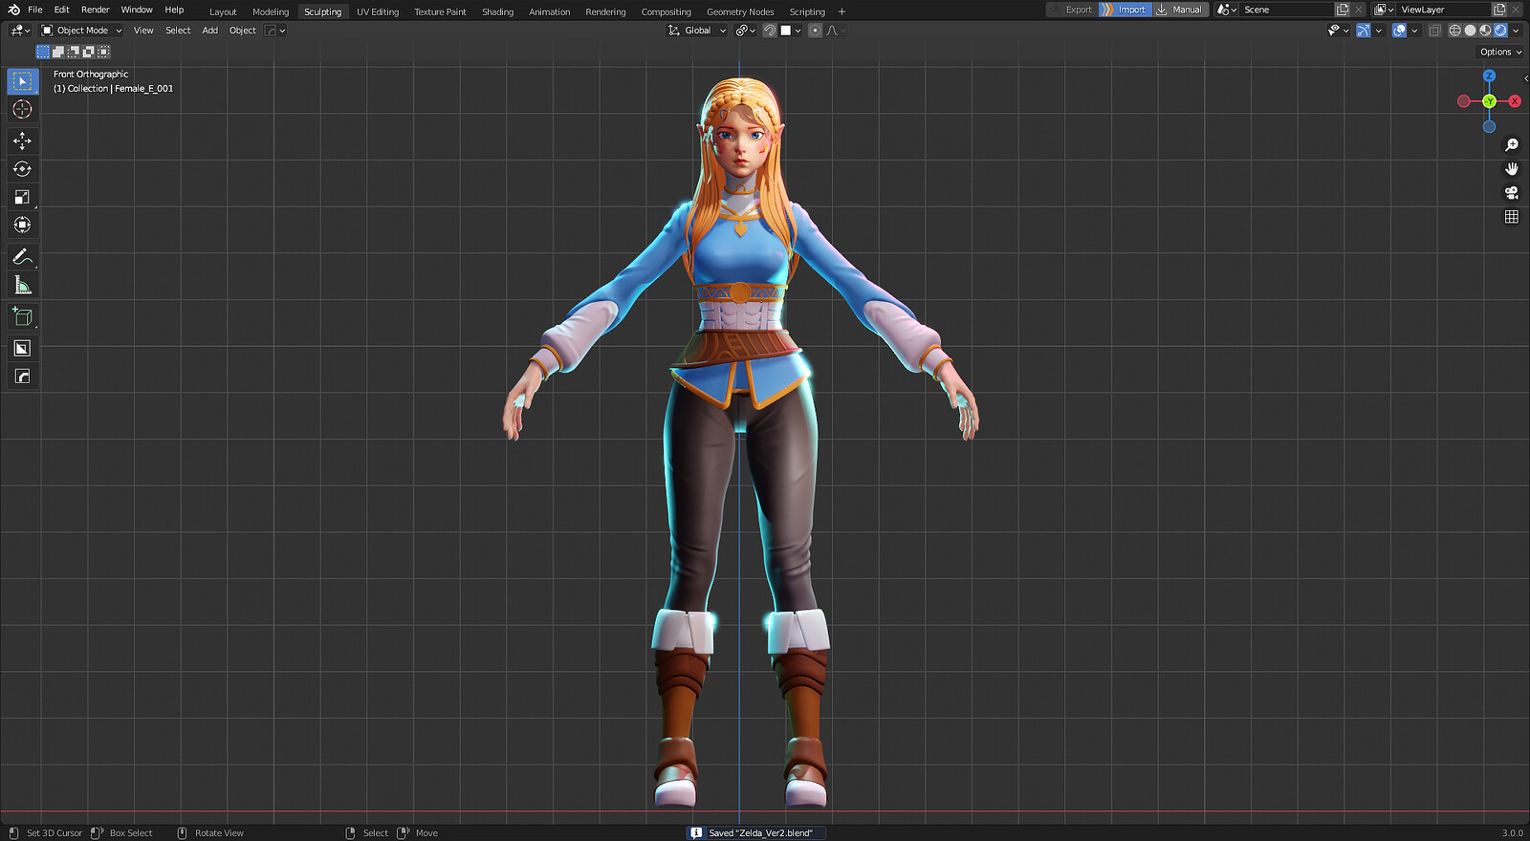Viewport: 1530px width, 841px height.
Task: Set selection mode to extend
Action: point(58,52)
